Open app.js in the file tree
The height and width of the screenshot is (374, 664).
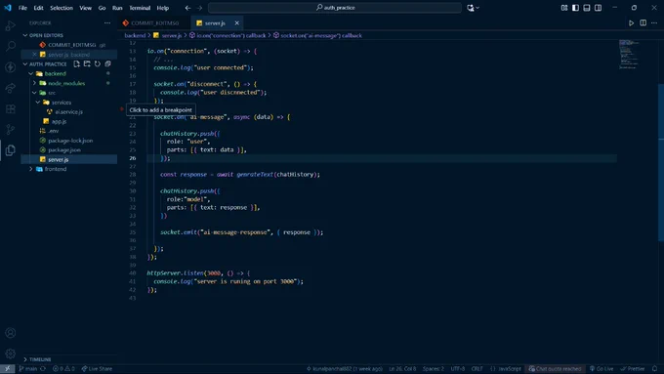59,121
